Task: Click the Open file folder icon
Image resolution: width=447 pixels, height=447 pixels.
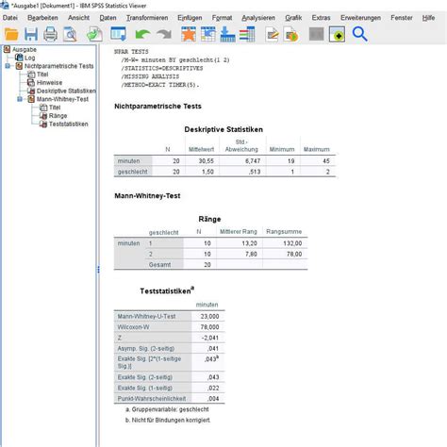Action: click(x=11, y=34)
